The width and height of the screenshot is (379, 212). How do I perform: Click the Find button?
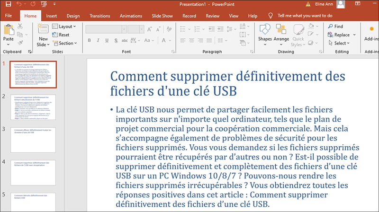pos(335,26)
